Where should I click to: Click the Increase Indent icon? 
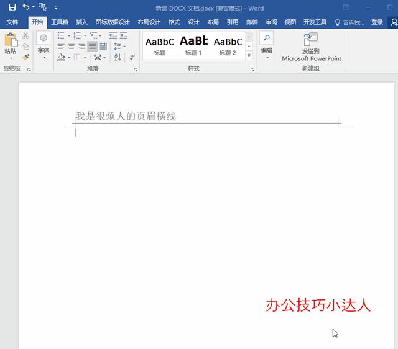124,35
